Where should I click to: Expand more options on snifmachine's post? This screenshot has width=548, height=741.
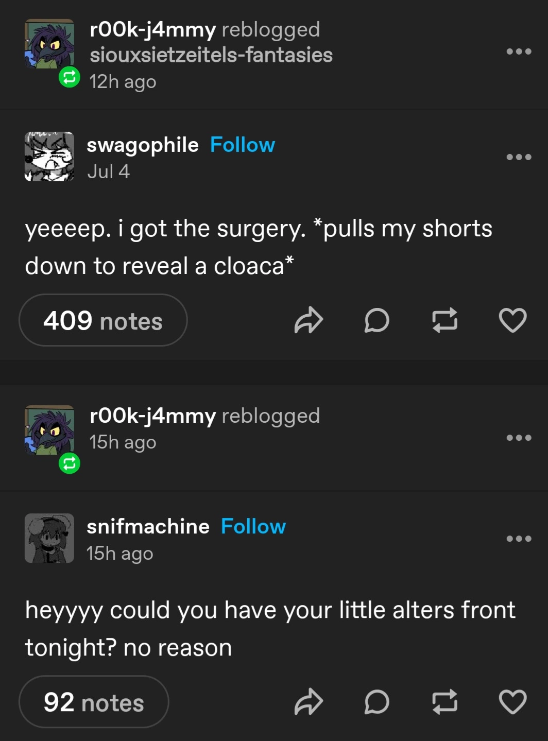click(519, 539)
